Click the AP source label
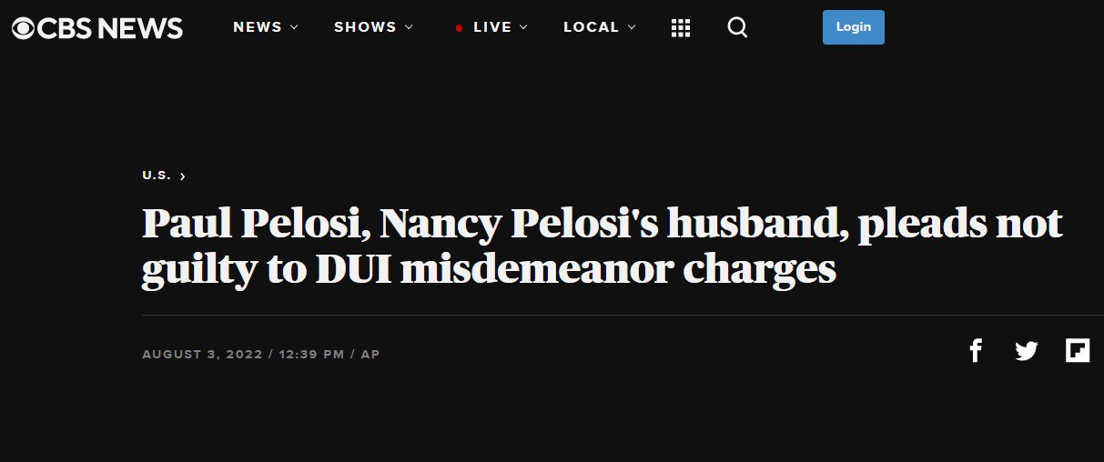Screen dimensions: 1104x462 pos(370,354)
